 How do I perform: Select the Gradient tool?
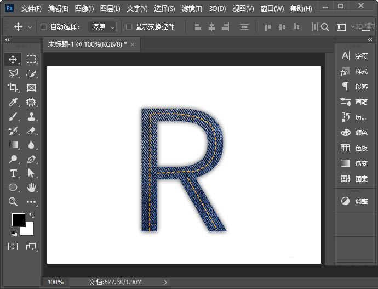(13, 145)
